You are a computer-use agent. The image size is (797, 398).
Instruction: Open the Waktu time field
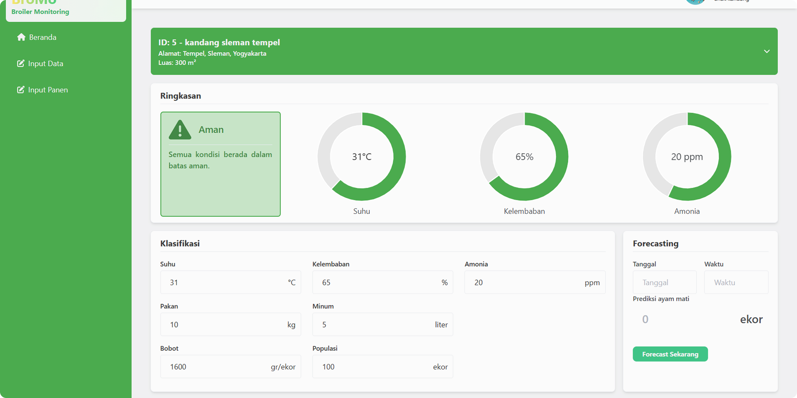point(736,282)
